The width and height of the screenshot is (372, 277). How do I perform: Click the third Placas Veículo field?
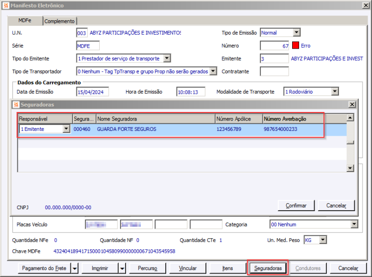coord(171,224)
